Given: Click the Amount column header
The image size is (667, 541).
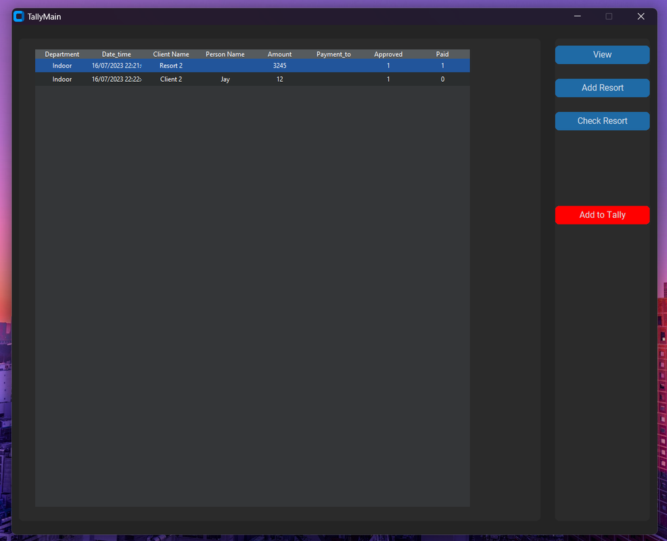Looking at the screenshot, I should point(279,54).
